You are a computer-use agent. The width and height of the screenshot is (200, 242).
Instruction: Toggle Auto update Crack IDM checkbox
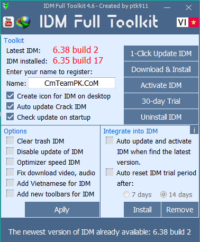click(x=10, y=106)
